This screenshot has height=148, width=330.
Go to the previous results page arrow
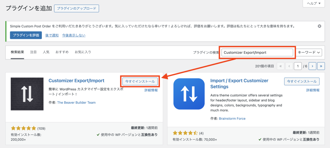pyautogui.click(x=289, y=66)
